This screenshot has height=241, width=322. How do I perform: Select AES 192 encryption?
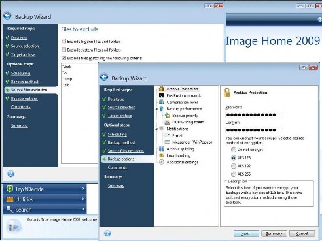(234, 166)
